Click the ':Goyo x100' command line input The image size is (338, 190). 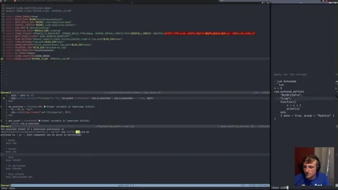(x=280, y=188)
